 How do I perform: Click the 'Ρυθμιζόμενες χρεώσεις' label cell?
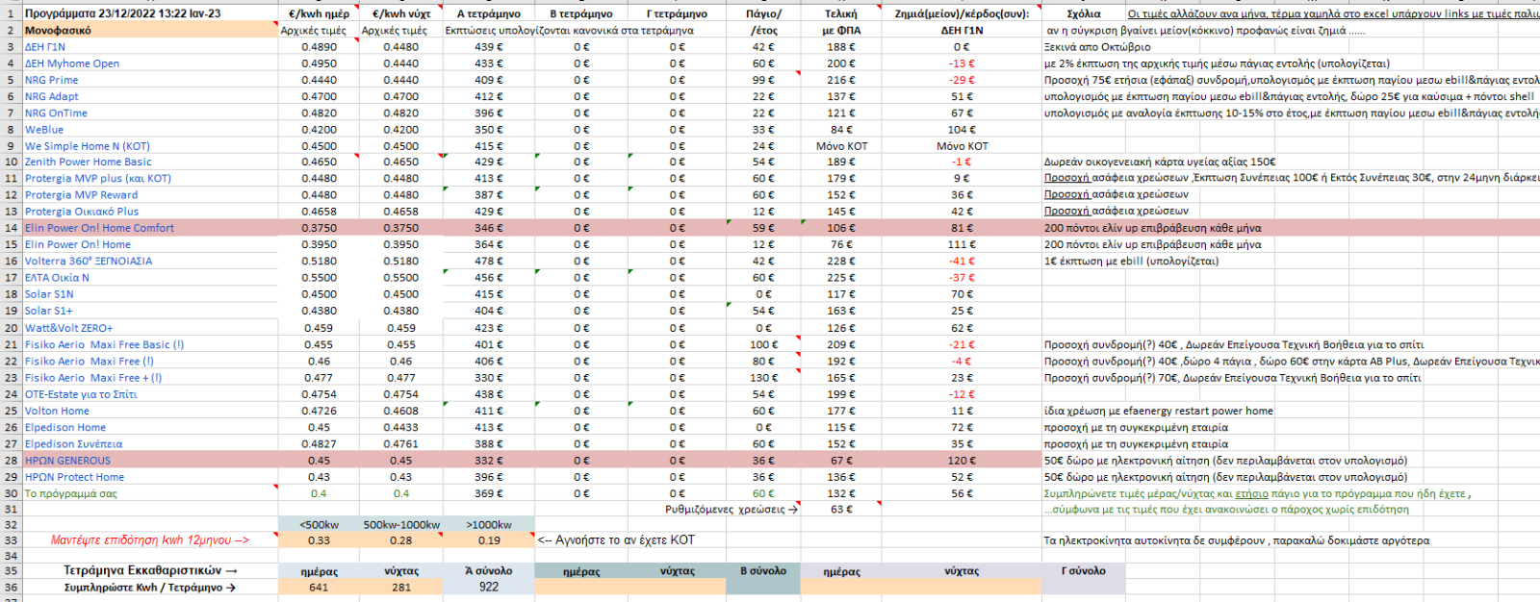(731, 509)
